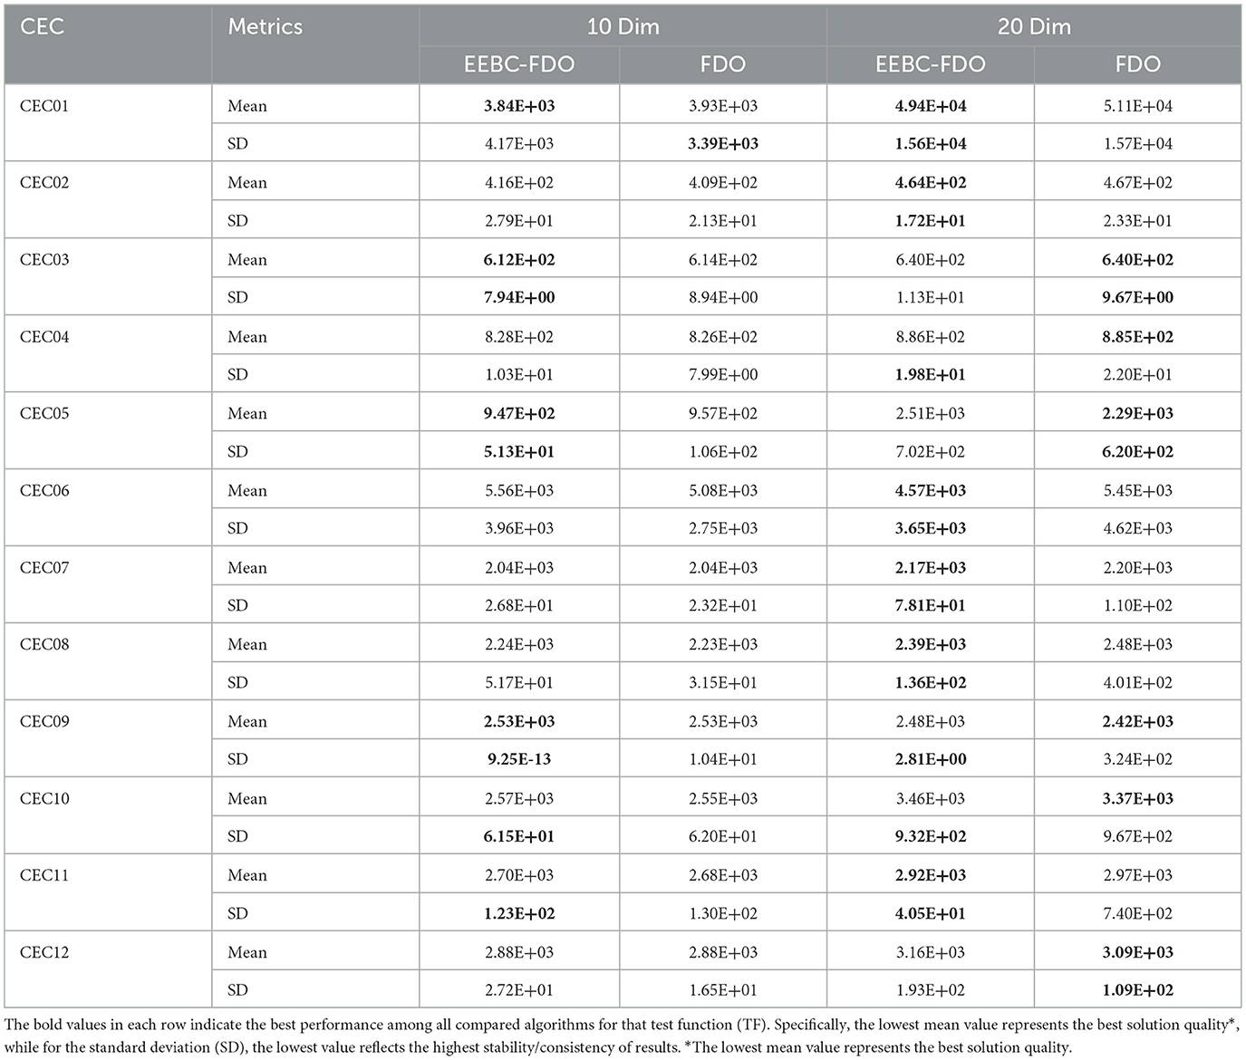Click the bold value 9.25E-13

(x=519, y=759)
